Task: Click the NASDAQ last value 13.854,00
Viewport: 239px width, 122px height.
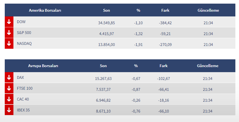Action: click(107, 45)
